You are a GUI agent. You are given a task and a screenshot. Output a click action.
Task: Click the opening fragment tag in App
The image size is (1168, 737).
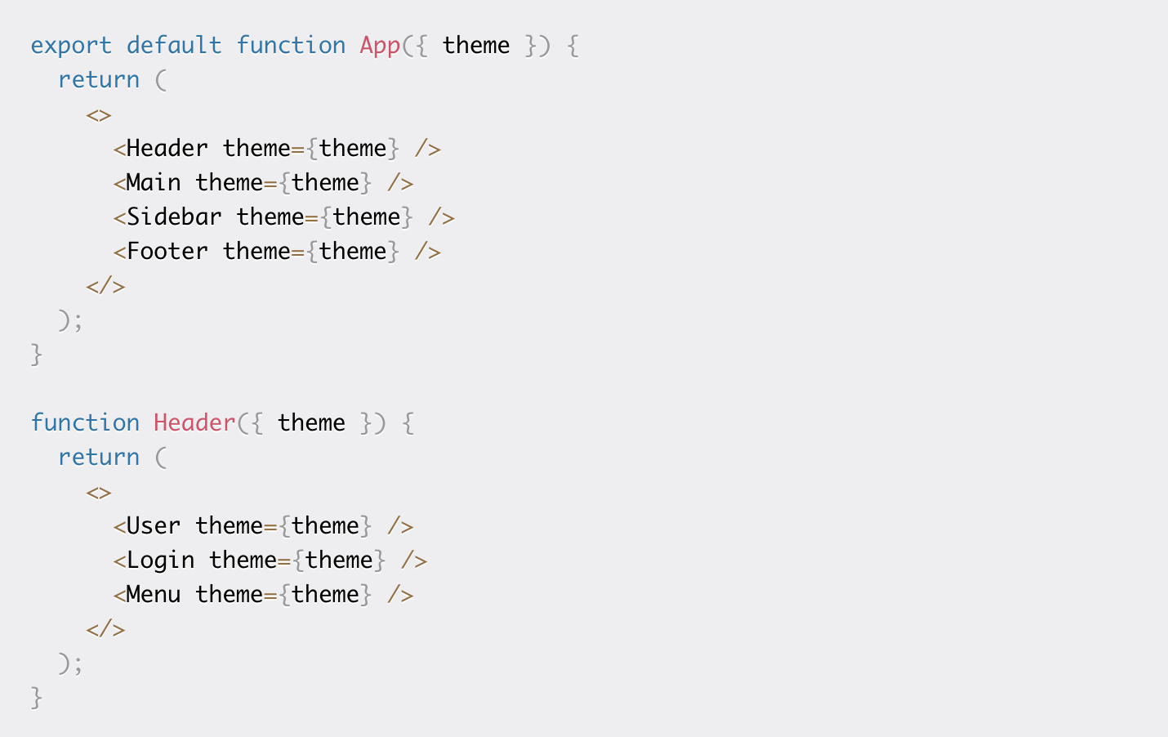pos(99,115)
